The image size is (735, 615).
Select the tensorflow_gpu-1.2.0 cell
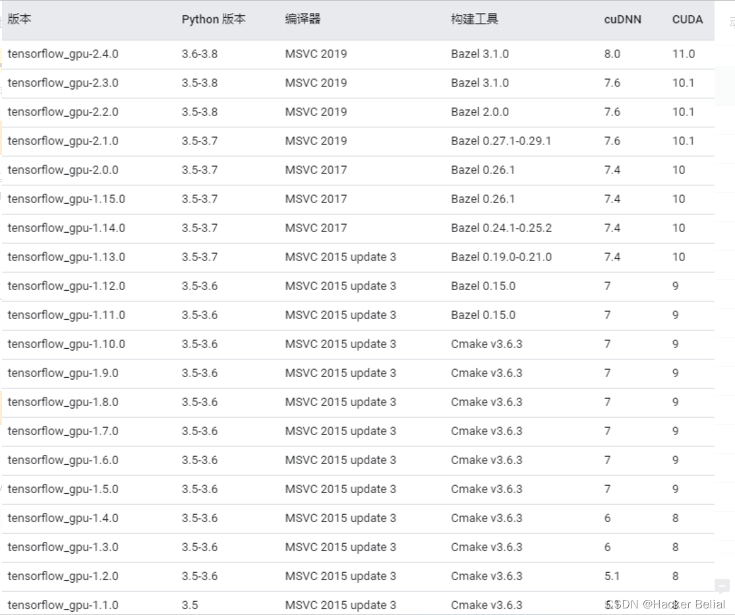(x=63, y=577)
